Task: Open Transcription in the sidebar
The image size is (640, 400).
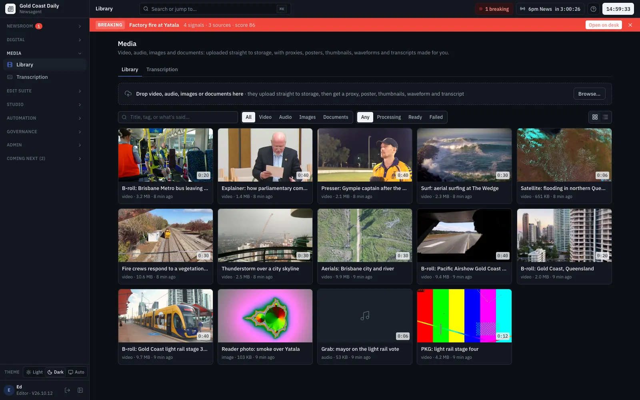Action: click(45, 77)
